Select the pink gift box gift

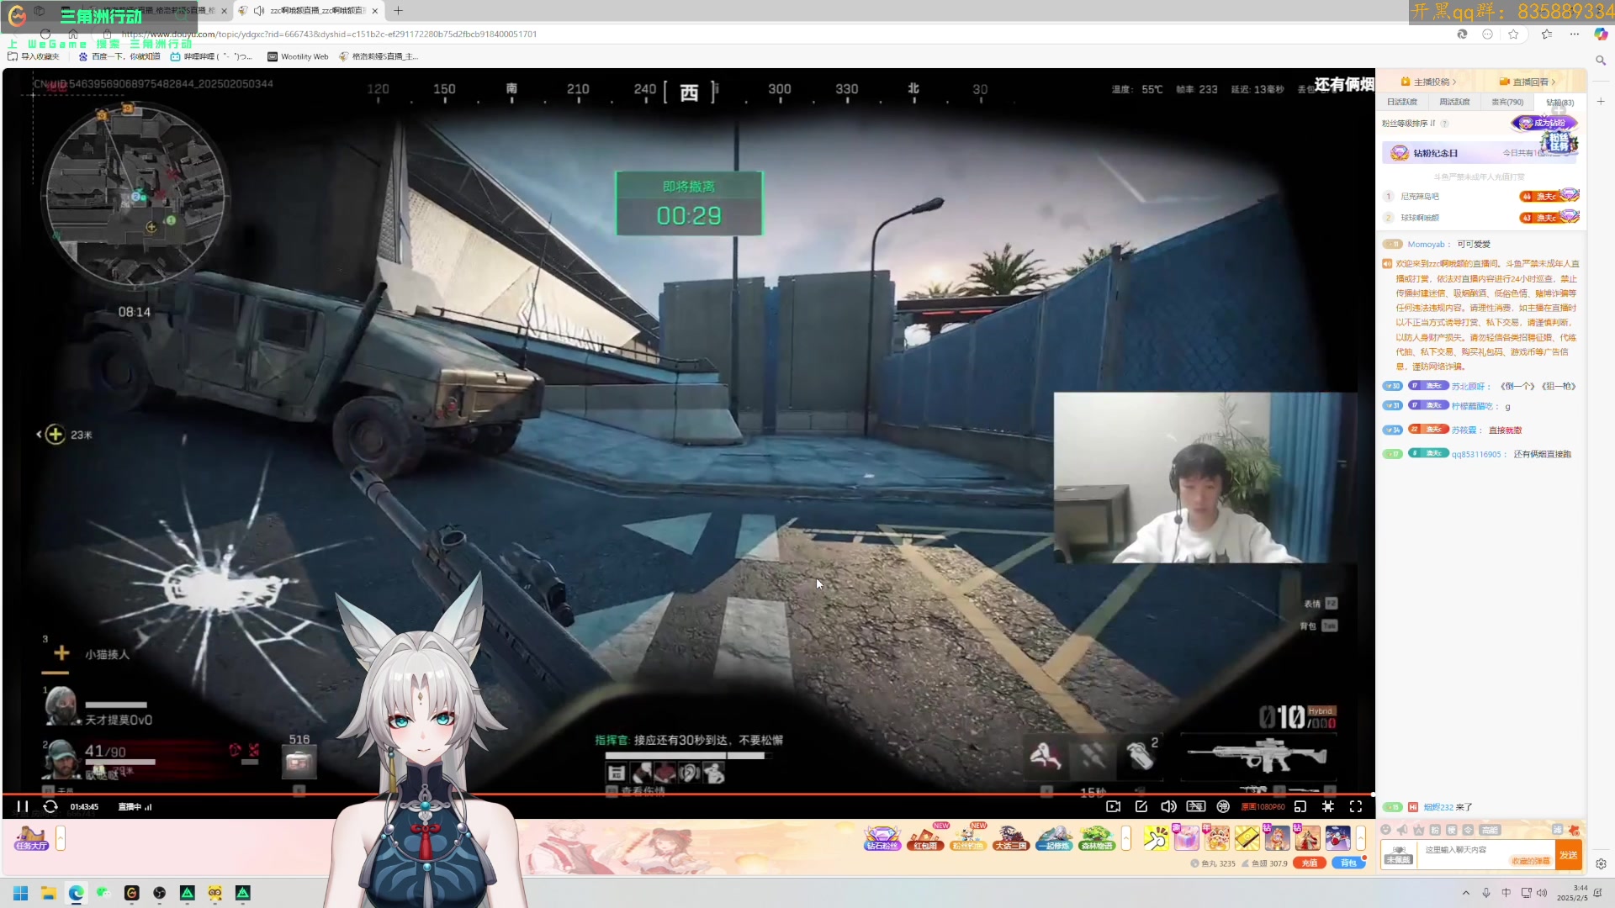coord(1186,837)
